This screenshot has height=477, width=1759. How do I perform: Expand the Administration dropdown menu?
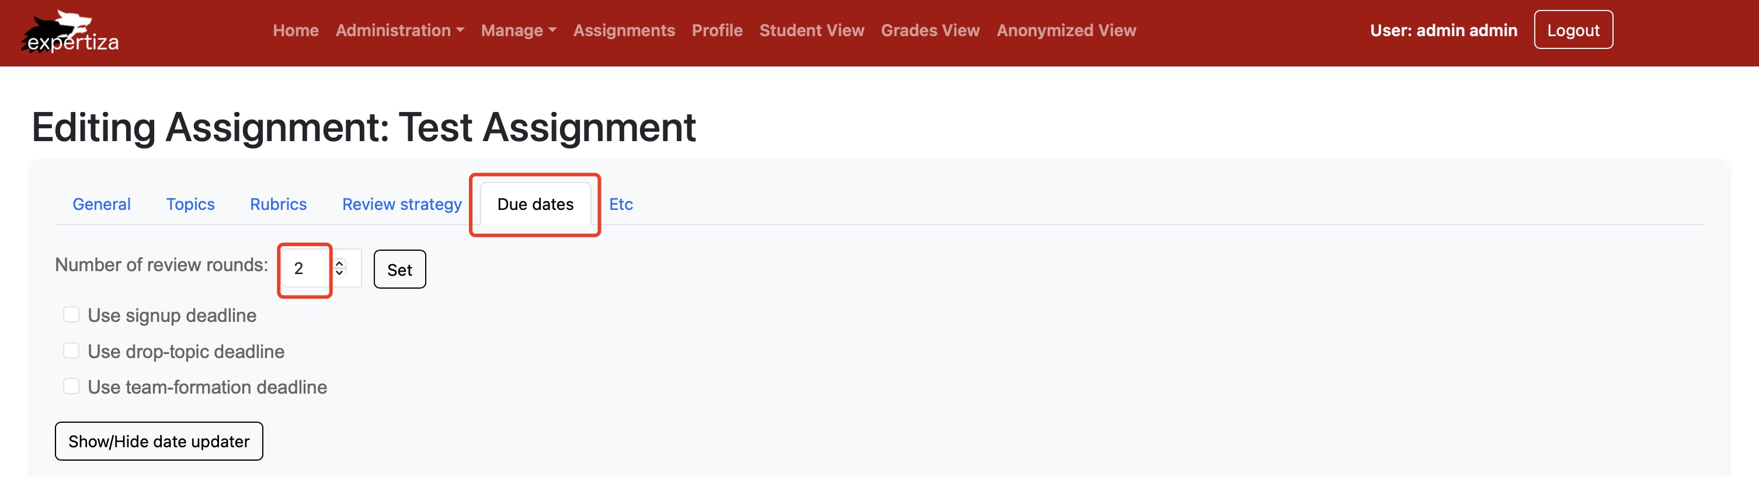click(399, 31)
